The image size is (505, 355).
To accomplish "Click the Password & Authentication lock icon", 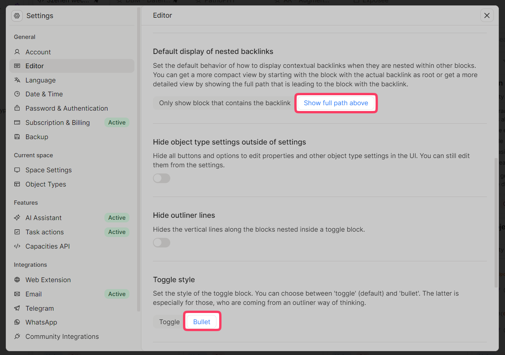I will tap(17, 108).
